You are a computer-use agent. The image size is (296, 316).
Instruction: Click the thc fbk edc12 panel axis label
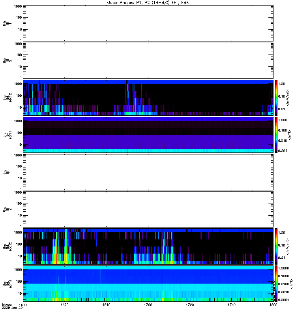click(x=7, y=246)
